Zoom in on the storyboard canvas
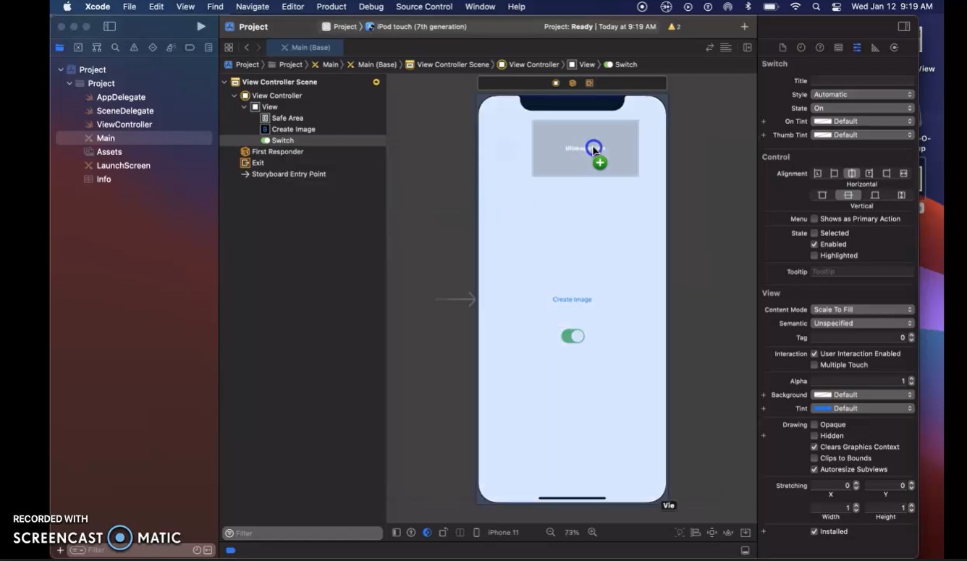967x561 pixels. coord(592,532)
